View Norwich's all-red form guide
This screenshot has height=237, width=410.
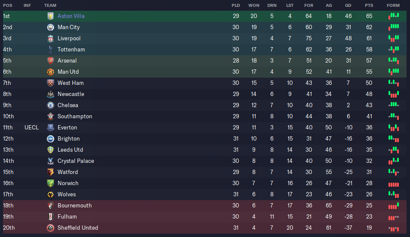[394, 185]
